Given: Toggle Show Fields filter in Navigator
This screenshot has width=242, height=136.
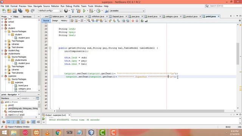Looking at the screenshot, I should pos(8,122).
